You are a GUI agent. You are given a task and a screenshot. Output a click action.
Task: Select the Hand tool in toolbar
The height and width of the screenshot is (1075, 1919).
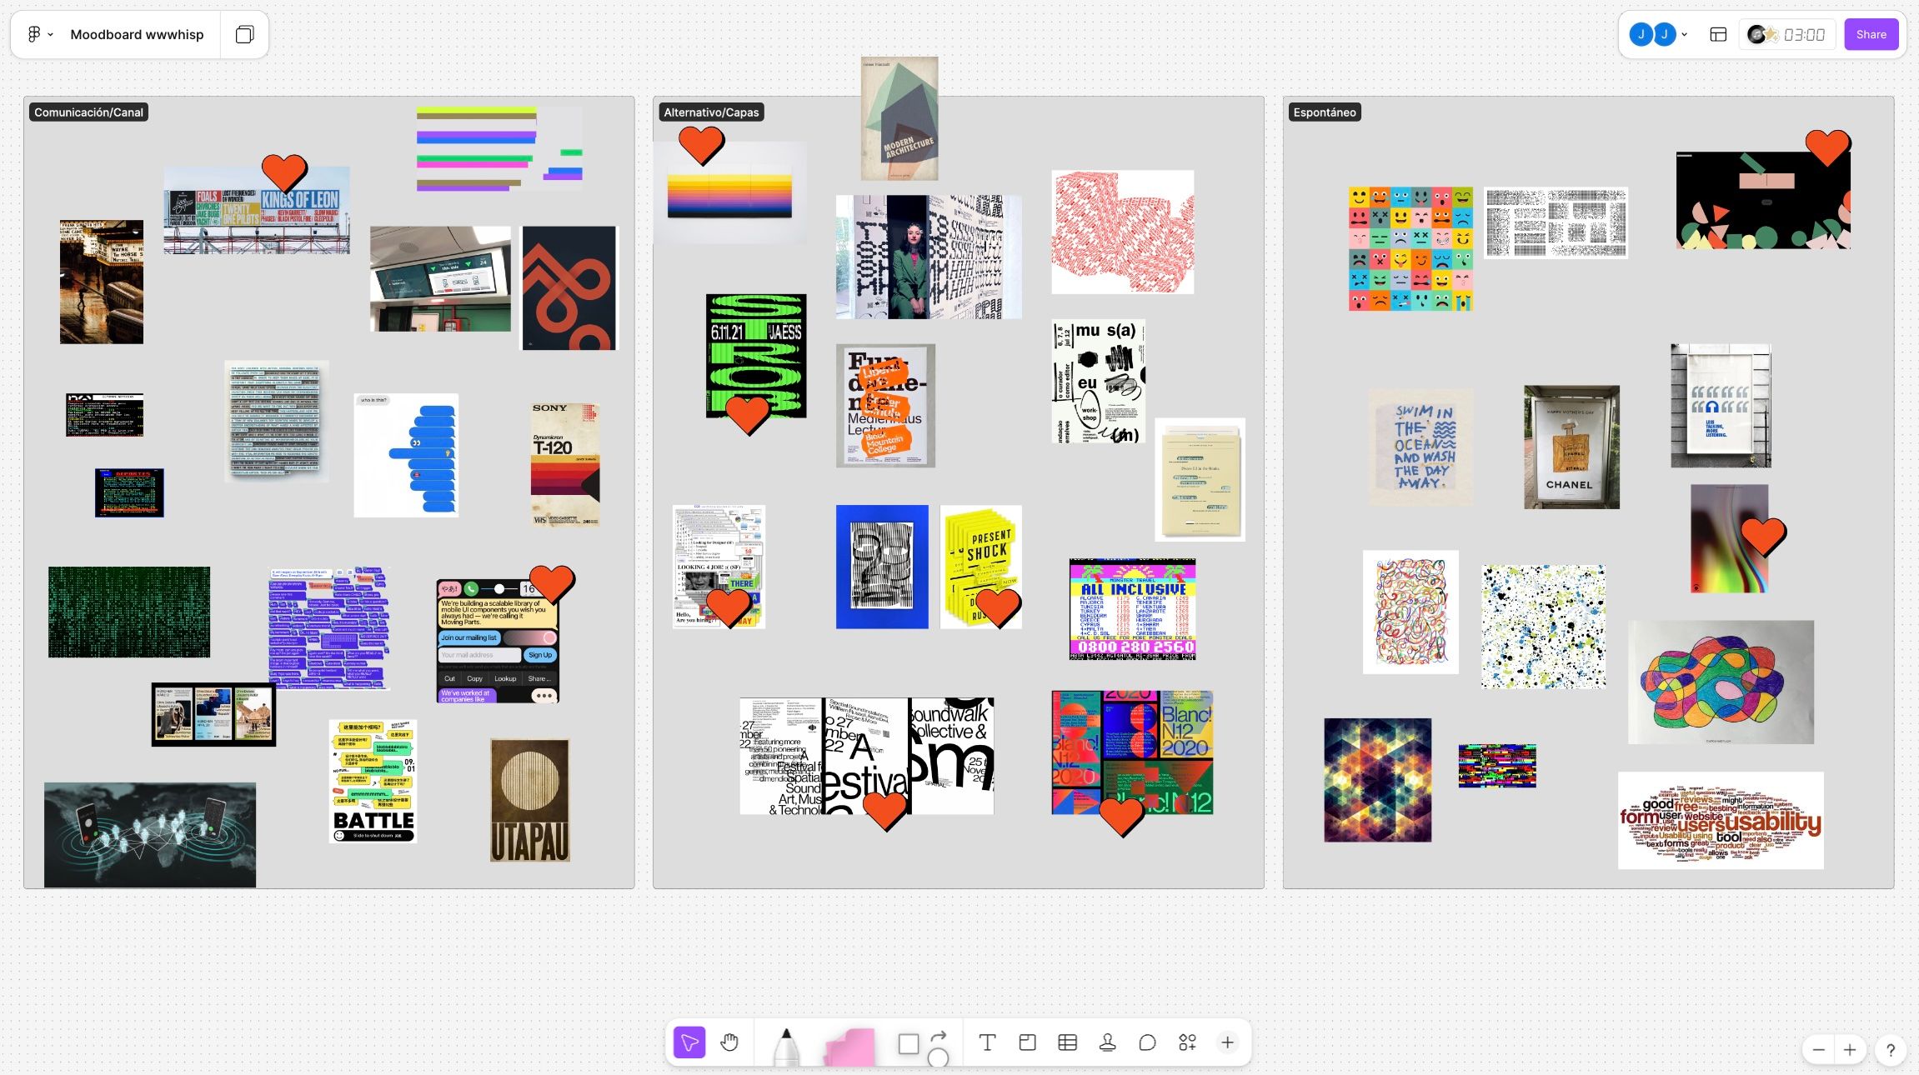point(729,1042)
